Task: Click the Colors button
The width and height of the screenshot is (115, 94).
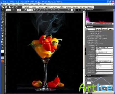Action: pyautogui.click(x=62, y=7)
